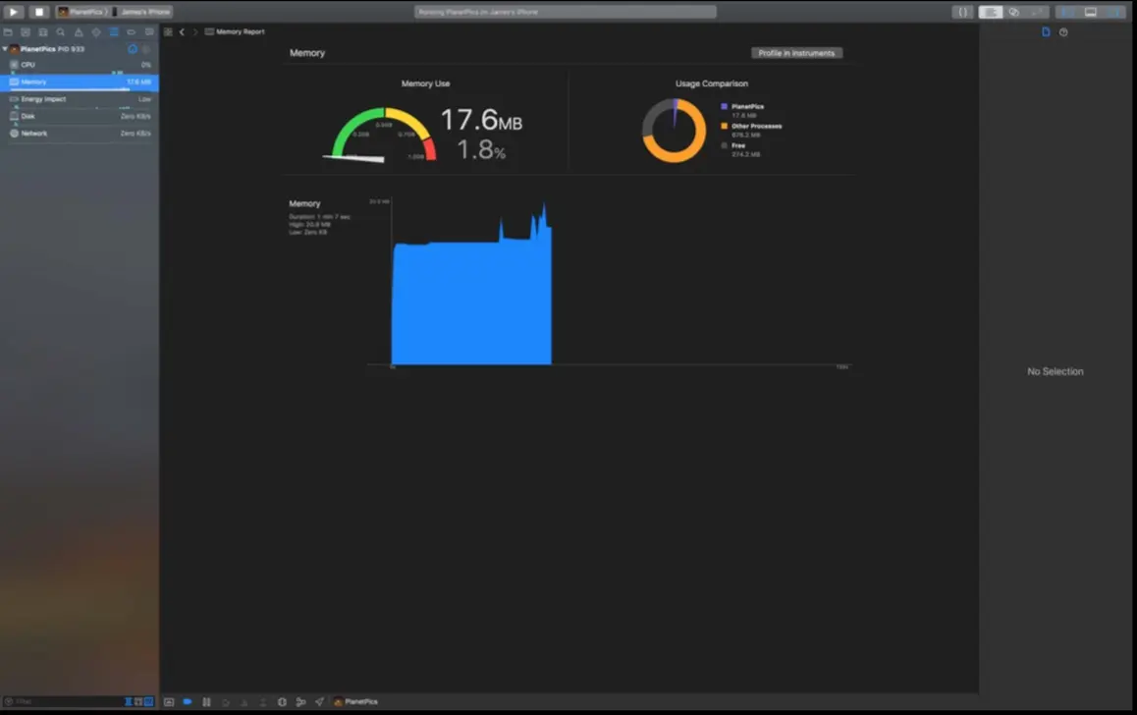Select the Energy Impact gauge row

pos(80,98)
